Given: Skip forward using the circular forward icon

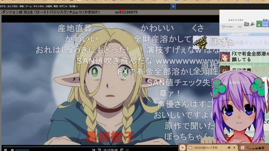Looking at the screenshot, I should coord(121,150).
